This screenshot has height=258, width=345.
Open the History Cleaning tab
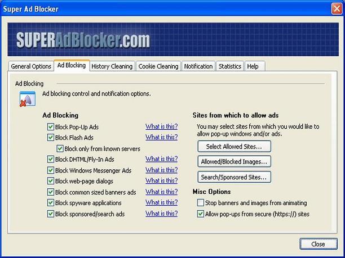[112, 66]
